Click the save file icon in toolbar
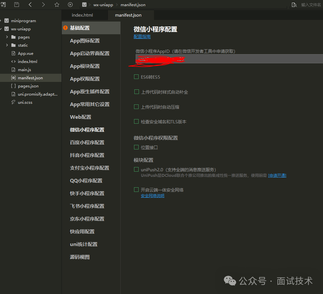Image resolution: width=323 pixels, height=294 pixels. pyautogui.click(x=17, y=5)
